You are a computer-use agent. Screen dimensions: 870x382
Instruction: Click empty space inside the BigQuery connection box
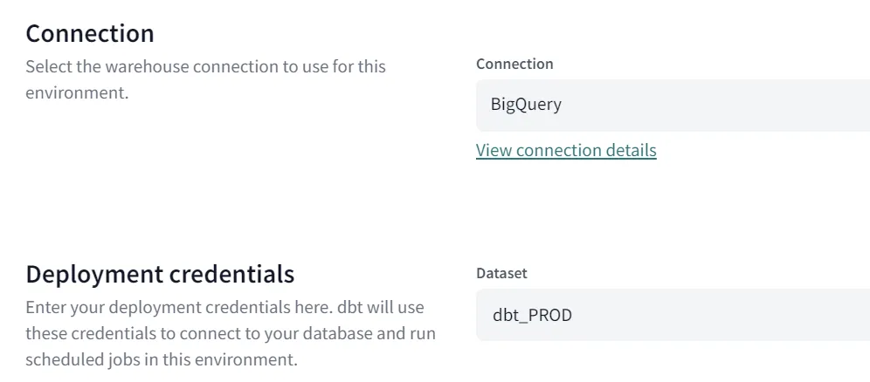742,105
